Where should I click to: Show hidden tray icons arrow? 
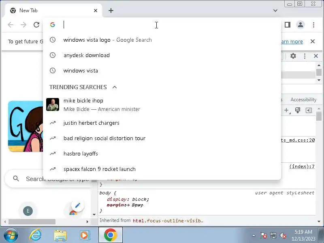pyautogui.click(x=254, y=235)
